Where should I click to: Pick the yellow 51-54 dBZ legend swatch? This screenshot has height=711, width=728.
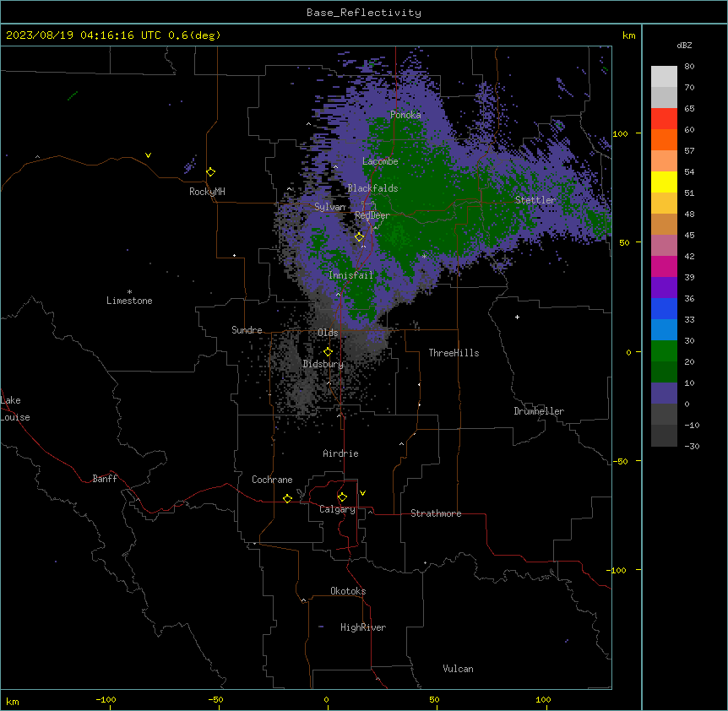pos(664,182)
